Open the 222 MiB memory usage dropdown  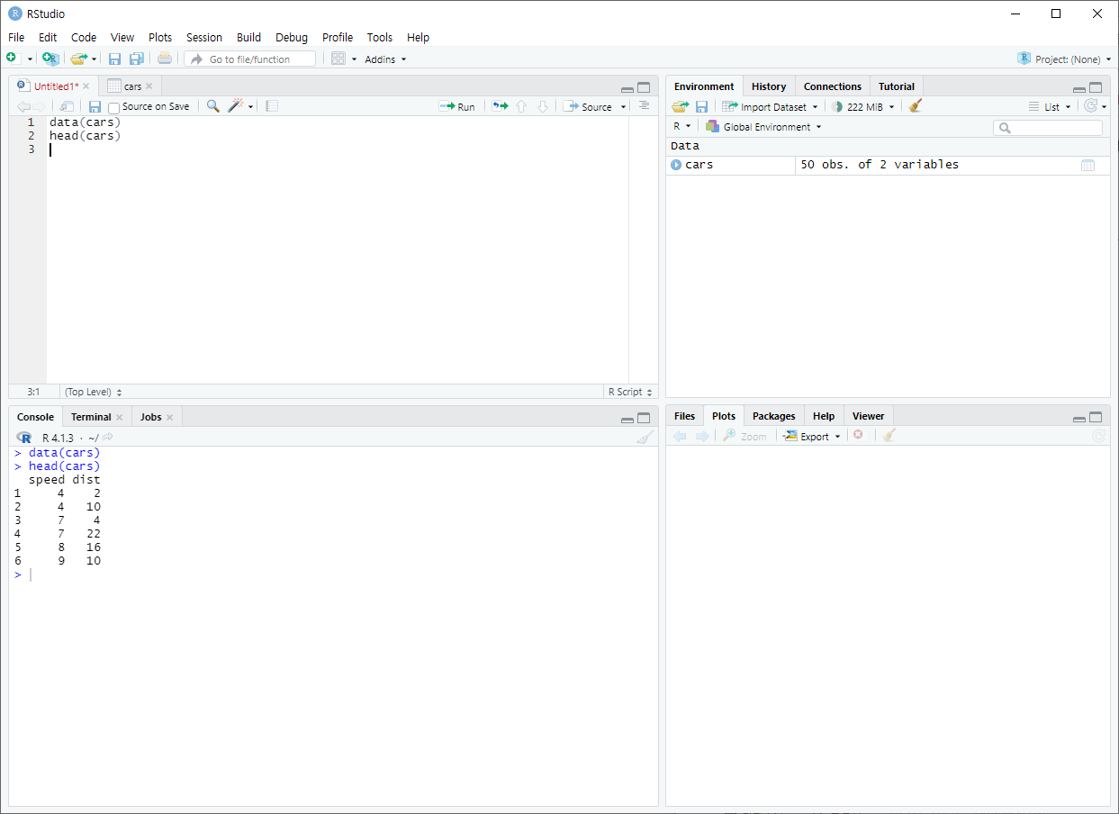(x=864, y=106)
